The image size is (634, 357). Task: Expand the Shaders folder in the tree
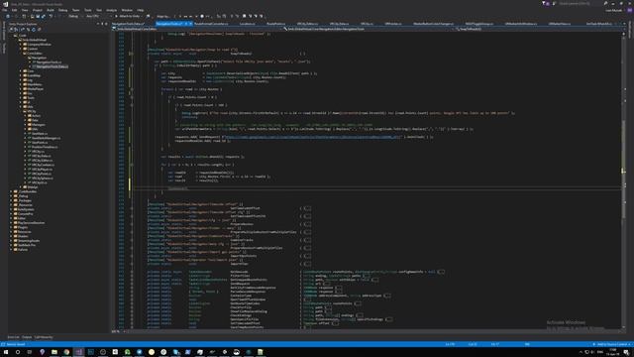tap(11, 236)
